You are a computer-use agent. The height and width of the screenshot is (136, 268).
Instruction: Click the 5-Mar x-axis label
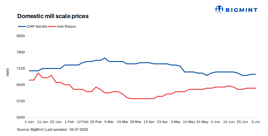tap(109, 122)
